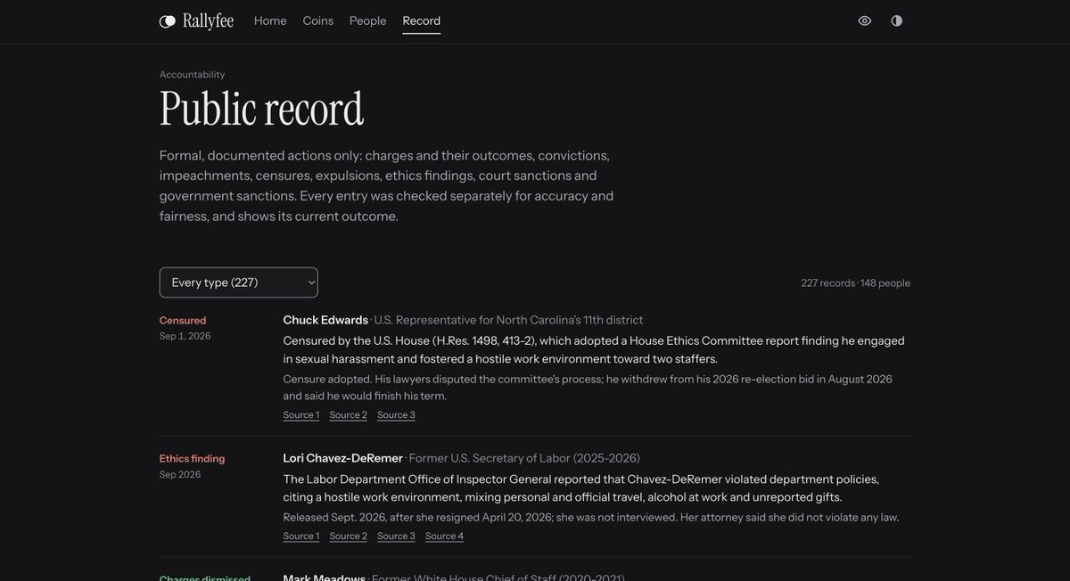The width and height of the screenshot is (1070, 581).
Task: Go to the Home tab
Action: pos(270,20)
